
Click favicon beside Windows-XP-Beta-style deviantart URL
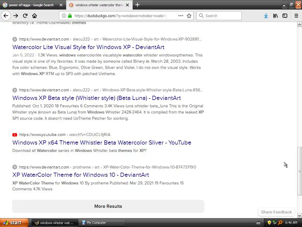[15, 90]
